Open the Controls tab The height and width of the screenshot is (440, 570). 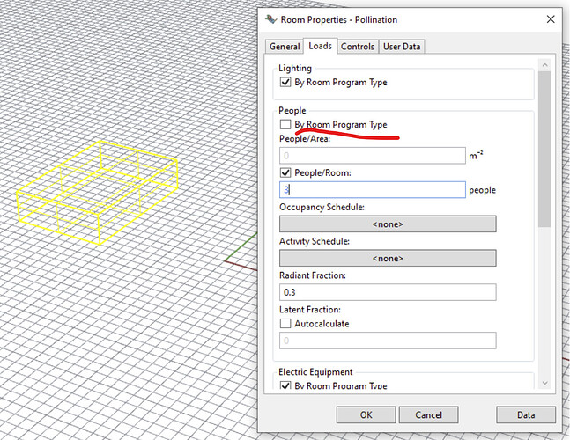pyautogui.click(x=358, y=47)
